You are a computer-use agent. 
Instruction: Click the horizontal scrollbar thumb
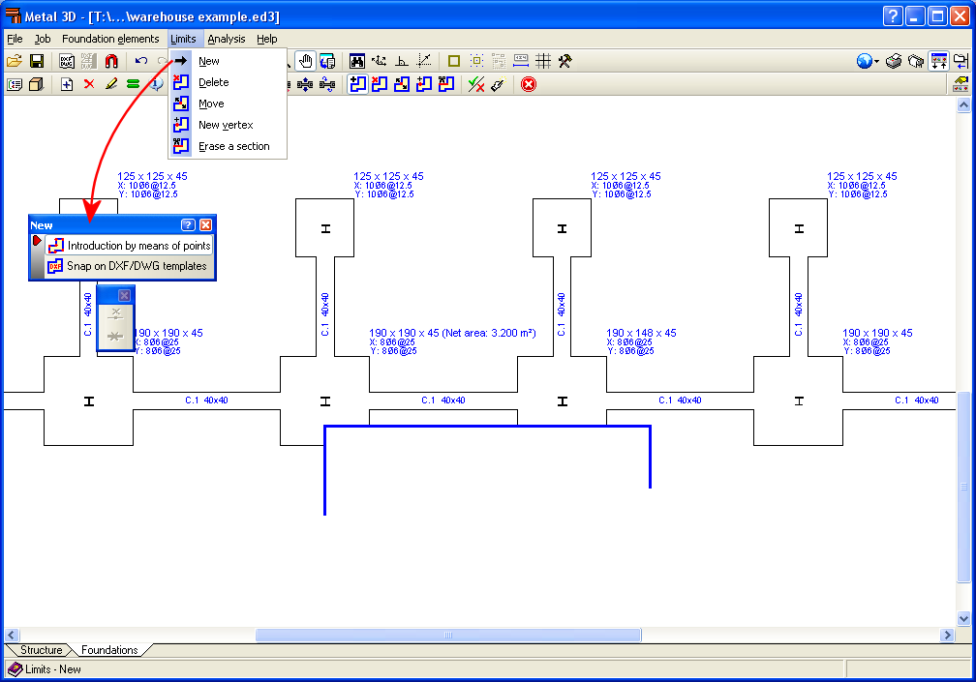click(448, 635)
